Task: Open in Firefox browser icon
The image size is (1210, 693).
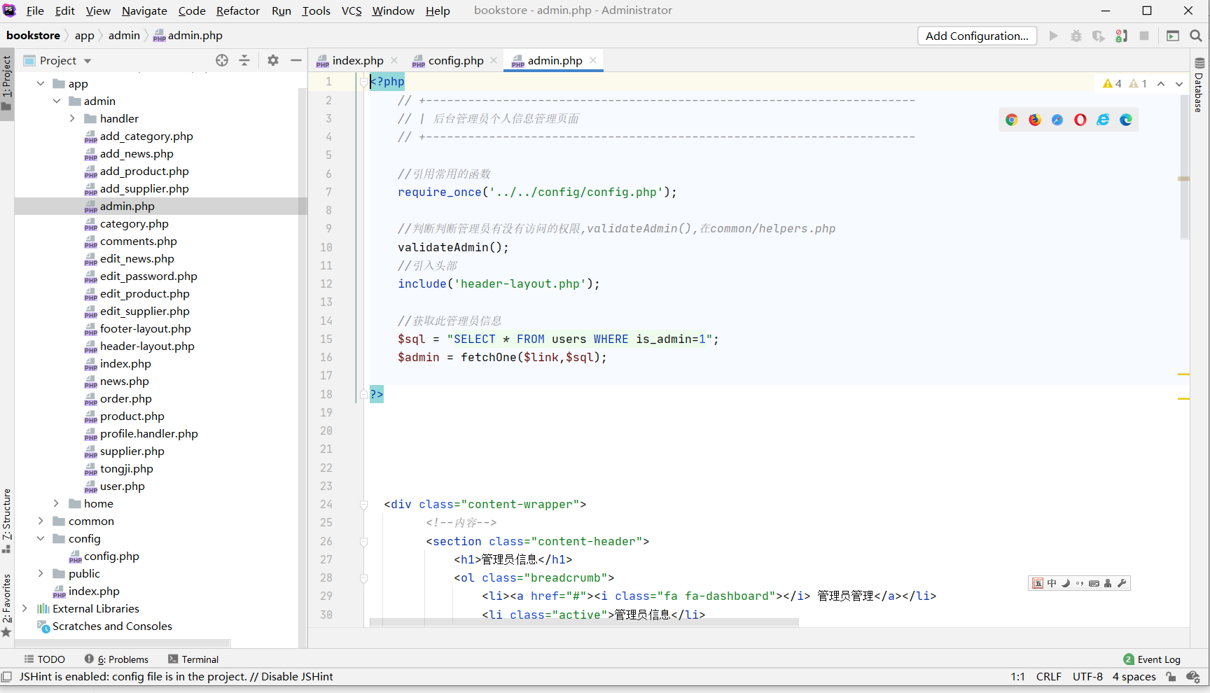Action: coord(1034,120)
